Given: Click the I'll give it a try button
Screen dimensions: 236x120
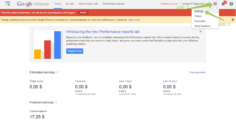Looking at the screenshot, I should click(75, 51).
